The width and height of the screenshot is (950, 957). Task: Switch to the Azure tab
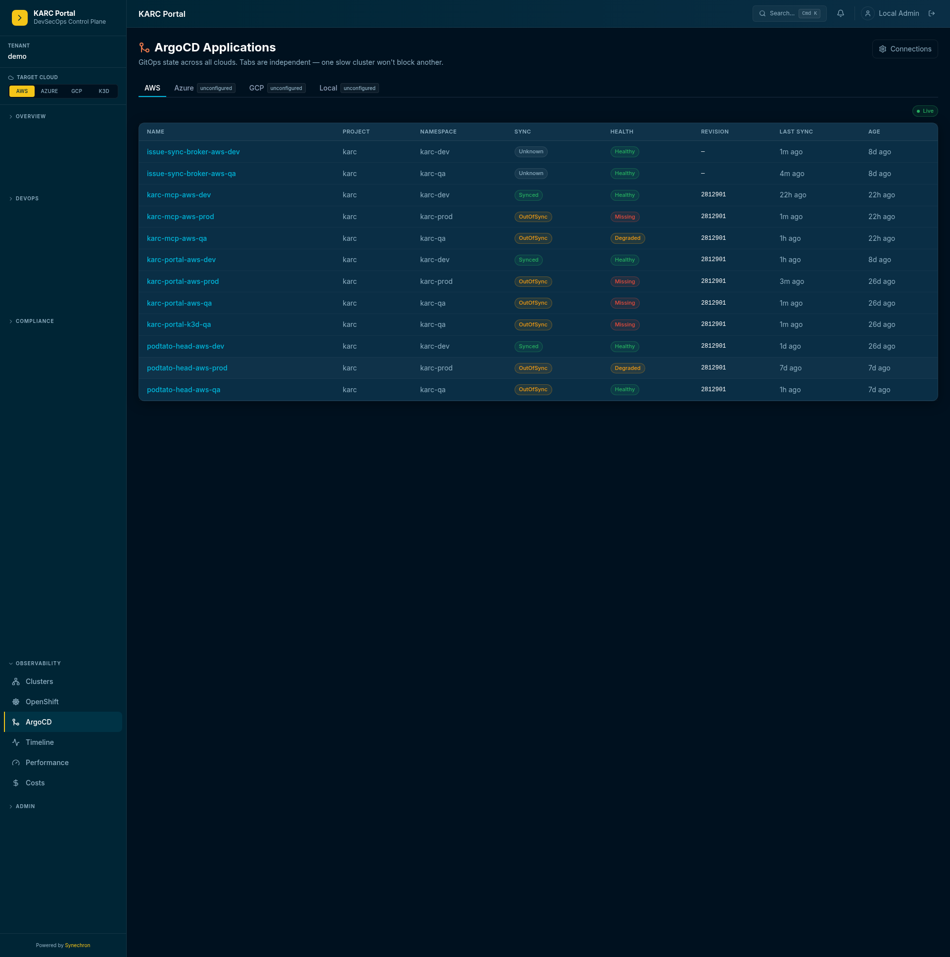tap(205, 88)
